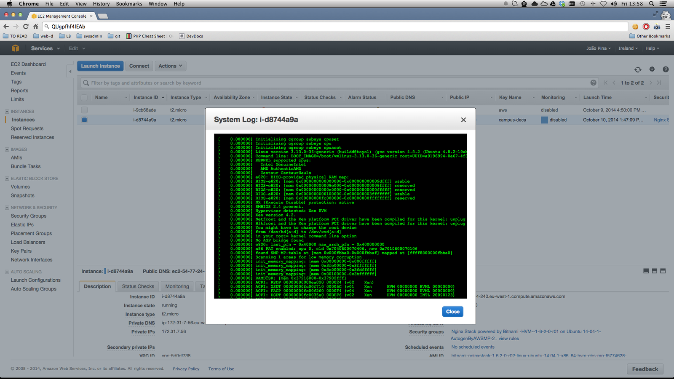The width and height of the screenshot is (674, 379).
Task: Click the AWS cube logo icon
Action: coord(16,48)
